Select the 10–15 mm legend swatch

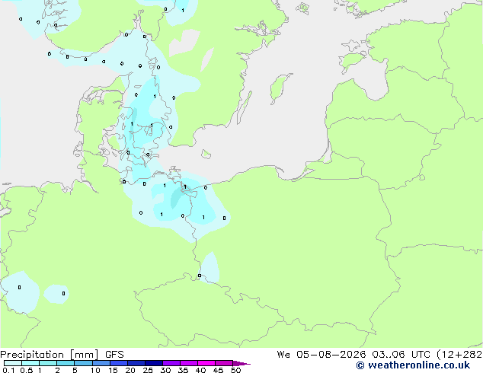[101, 363]
